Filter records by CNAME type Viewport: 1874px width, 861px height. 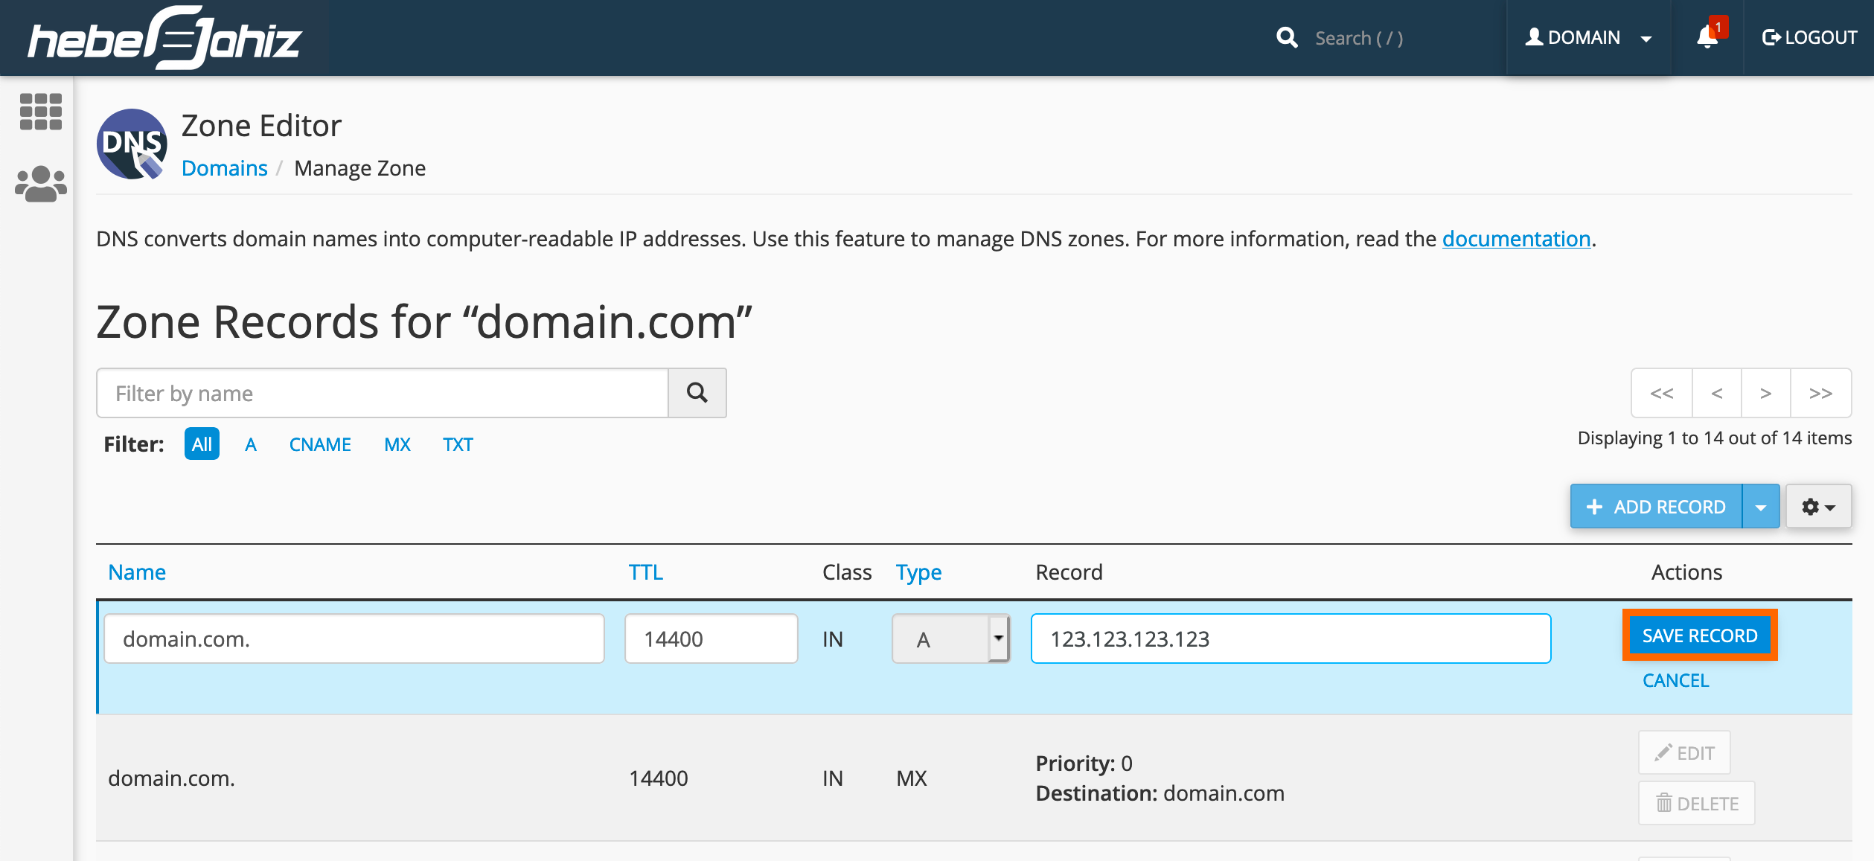tap(319, 444)
